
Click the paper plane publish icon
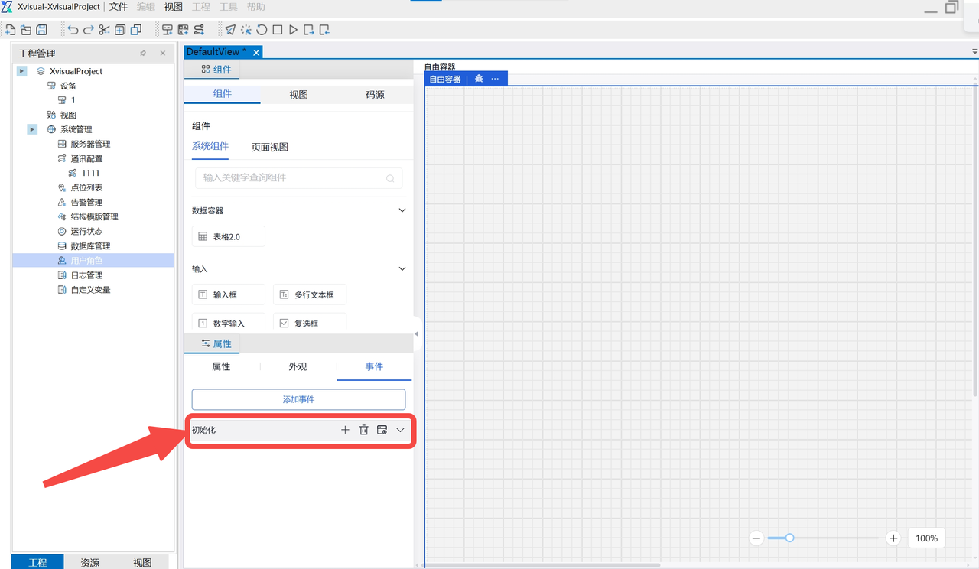click(230, 30)
